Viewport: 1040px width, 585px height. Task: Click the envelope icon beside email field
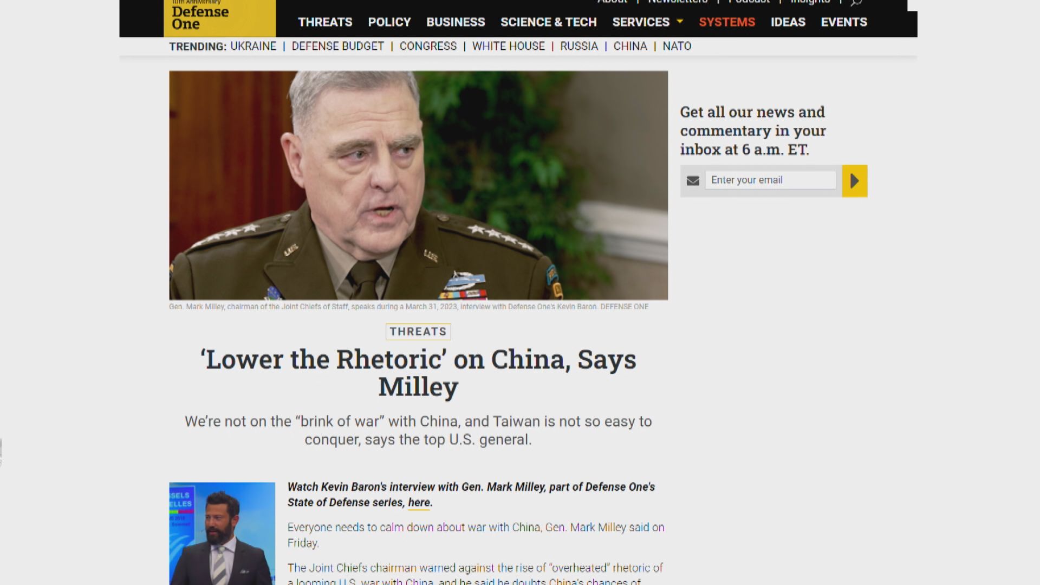(693, 181)
